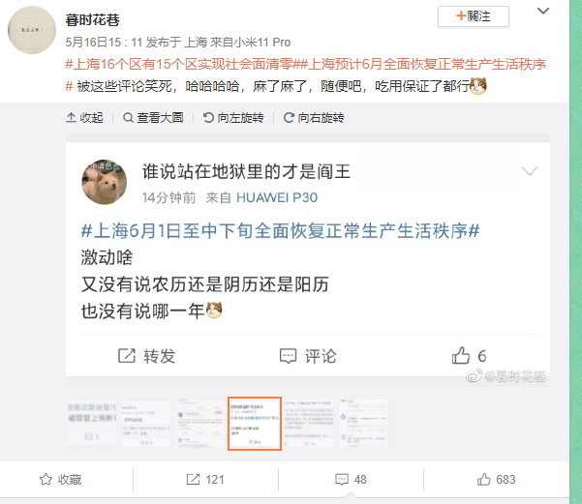Select the first image thumbnail in strip
The height and width of the screenshot is (504, 582).
[x=92, y=423]
